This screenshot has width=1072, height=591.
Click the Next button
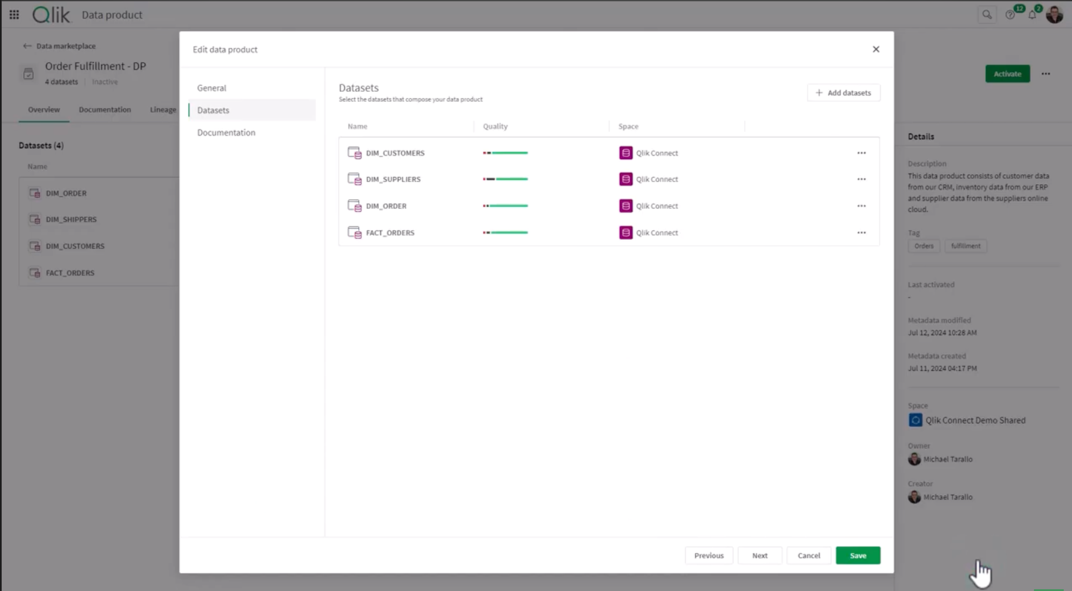tap(760, 556)
